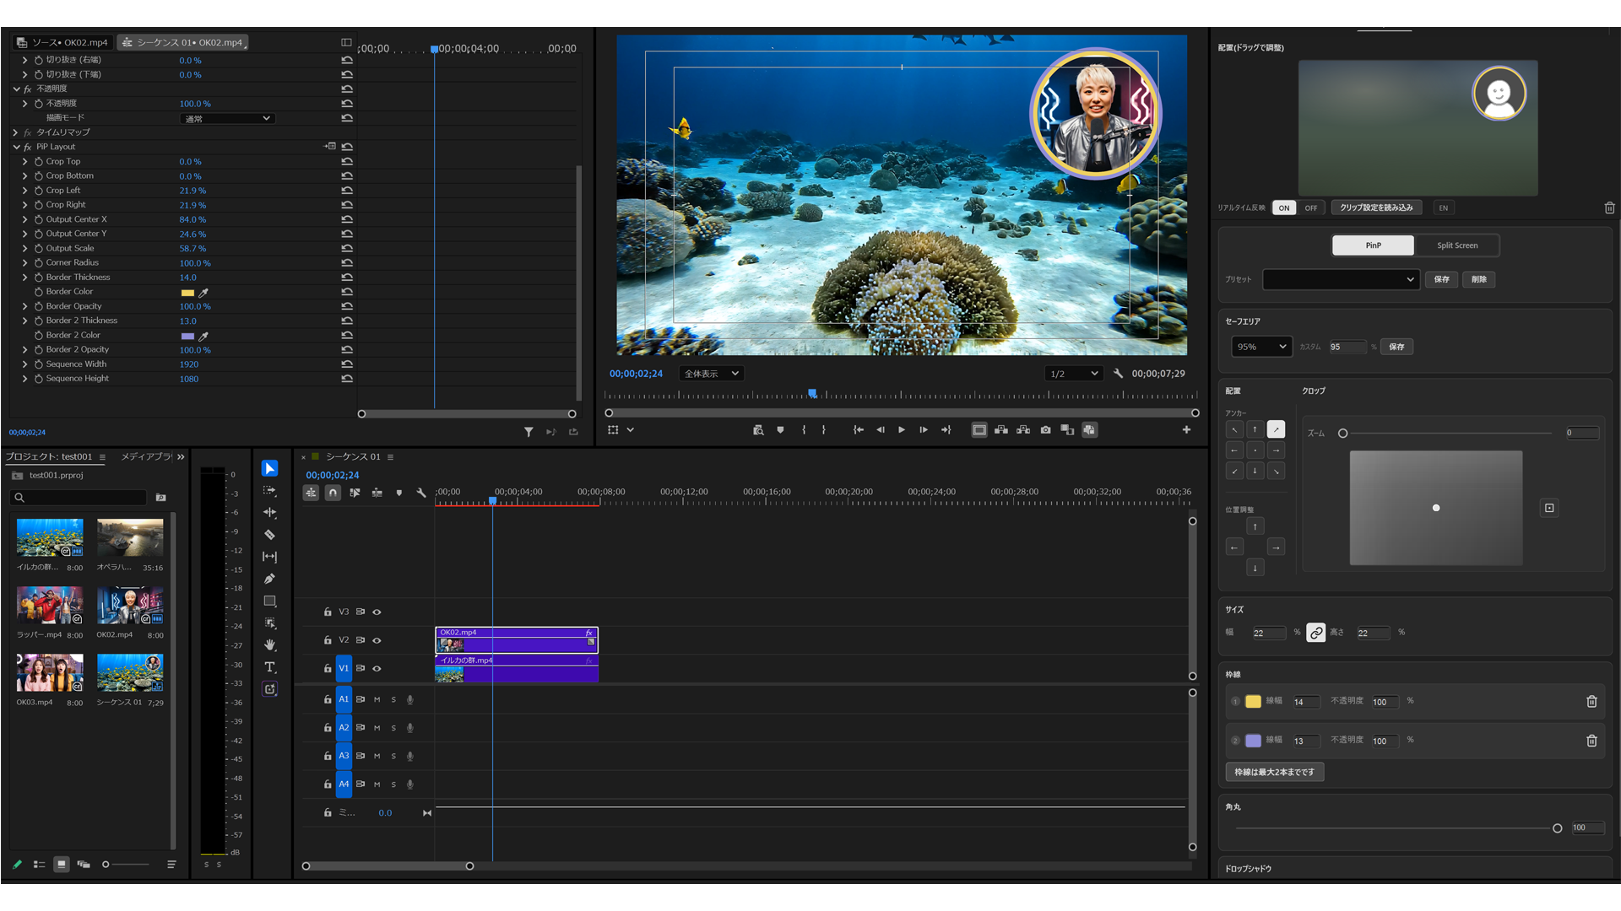This screenshot has height=911, width=1621.
Task: Click the new bin folder icon
Action: [x=161, y=498]
